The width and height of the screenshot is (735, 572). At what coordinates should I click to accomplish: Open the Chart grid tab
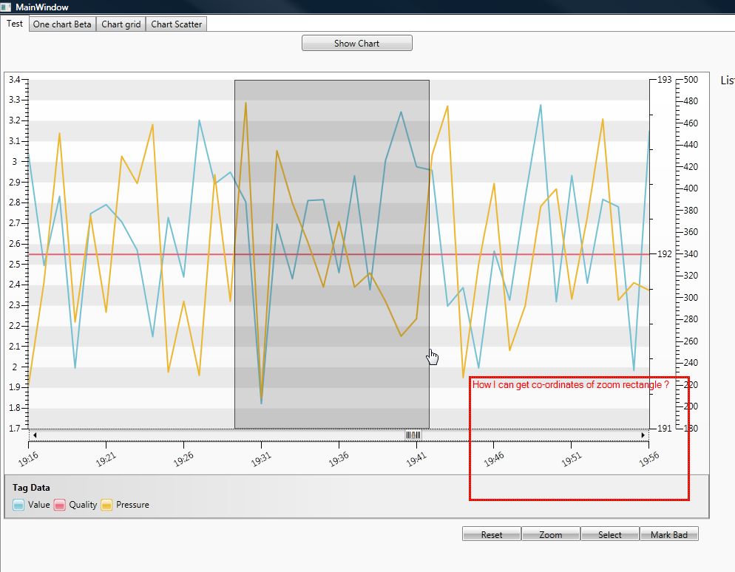(x=121, y=24)
